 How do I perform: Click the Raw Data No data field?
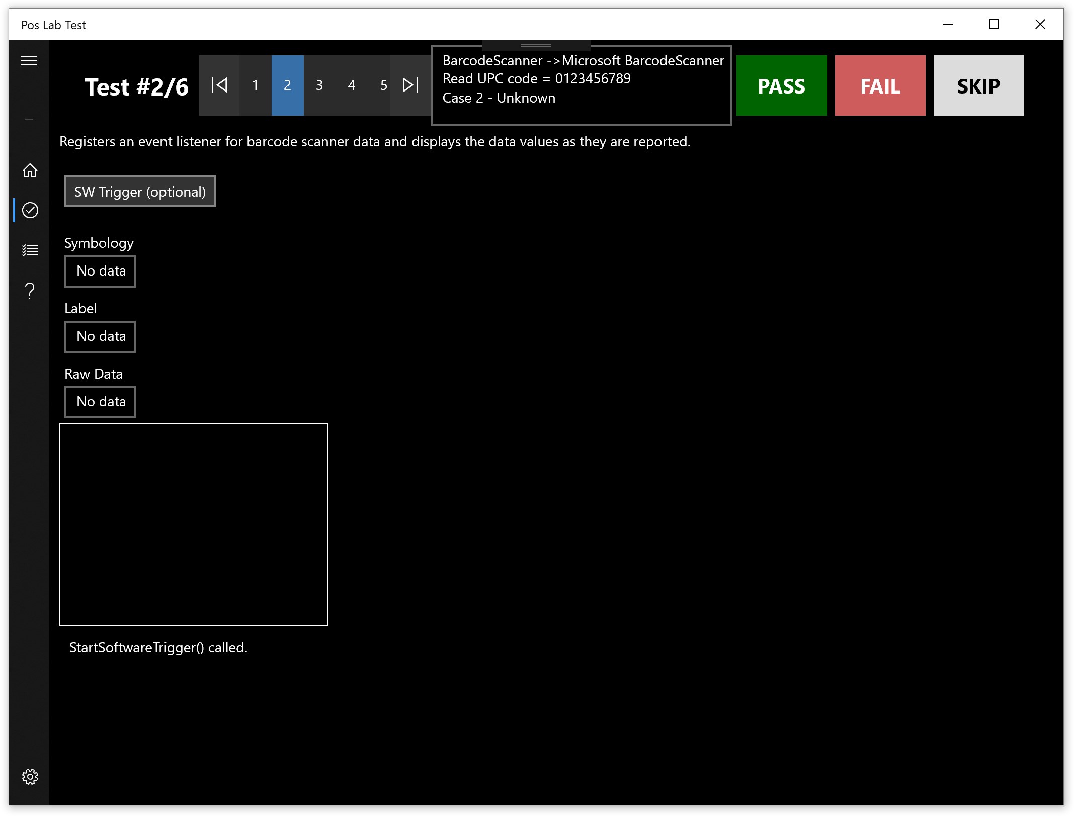tap(100, 402)
